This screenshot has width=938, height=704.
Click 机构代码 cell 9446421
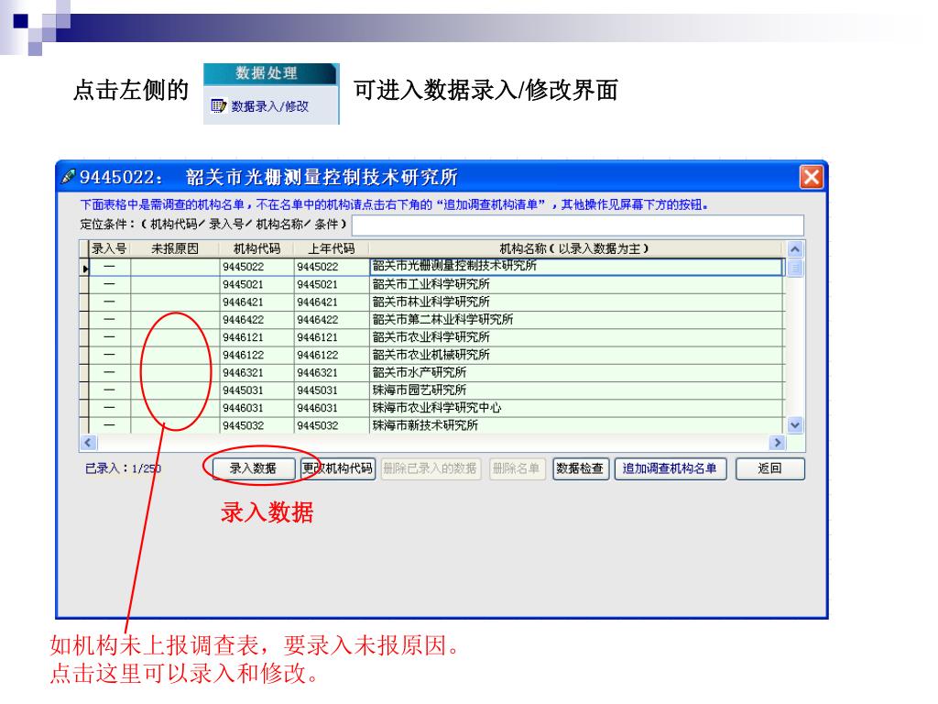257,302
